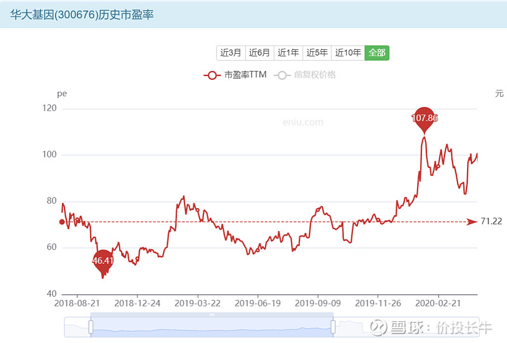
Task: Click the 80 y-axis value
Action: pyautogui.click(x=52, y=201)
